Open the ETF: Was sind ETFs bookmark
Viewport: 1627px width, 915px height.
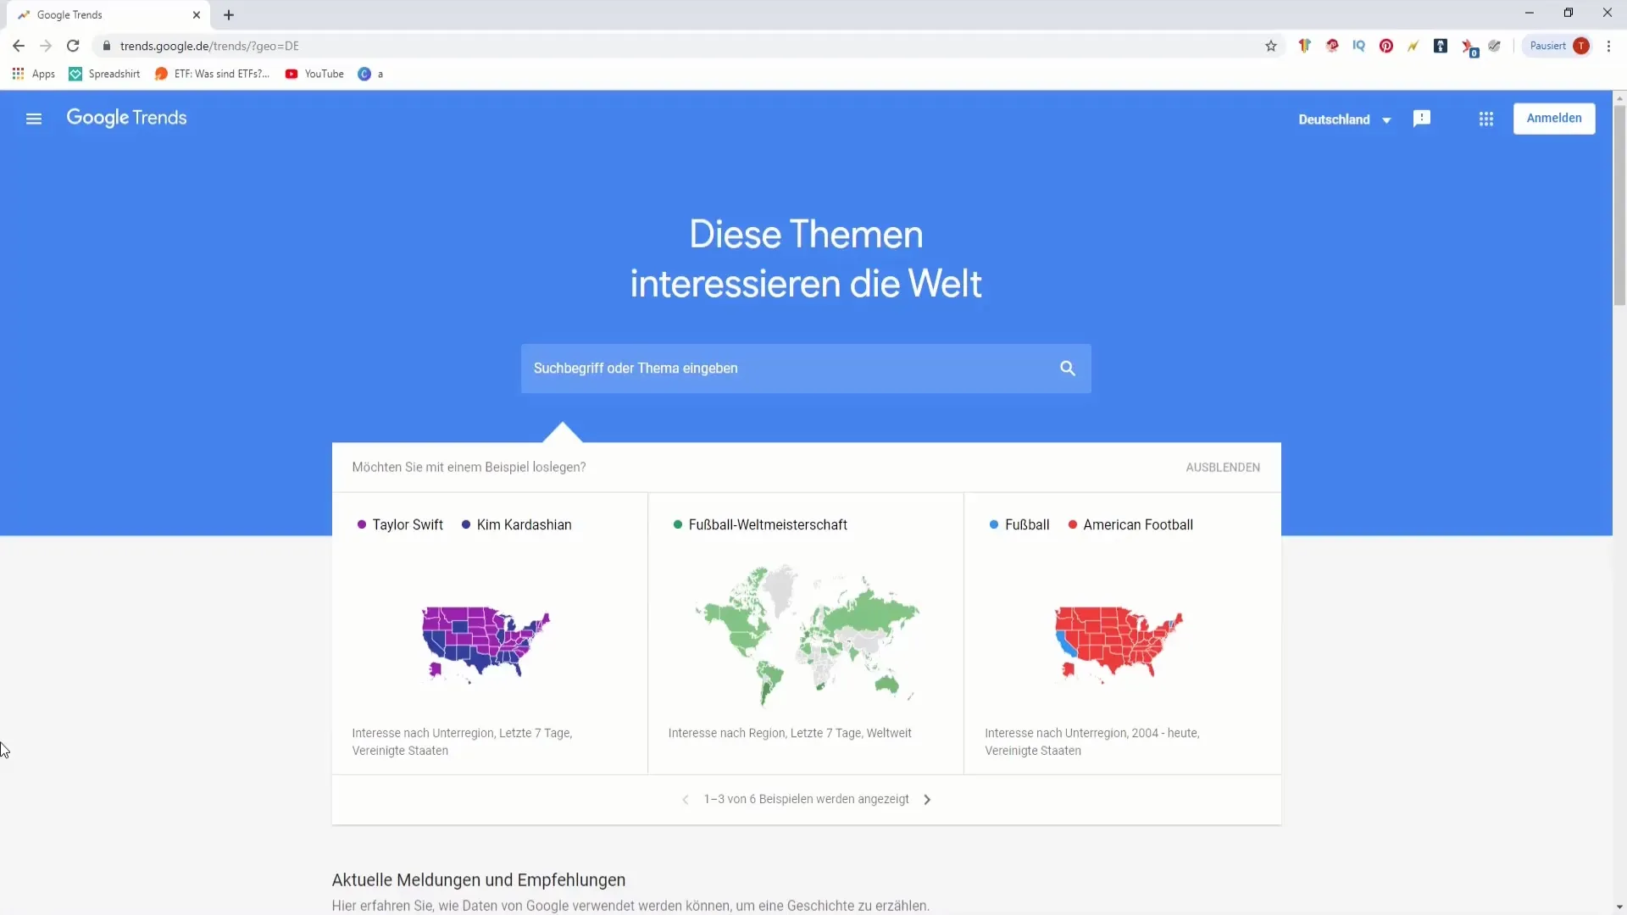pos(212,74)
